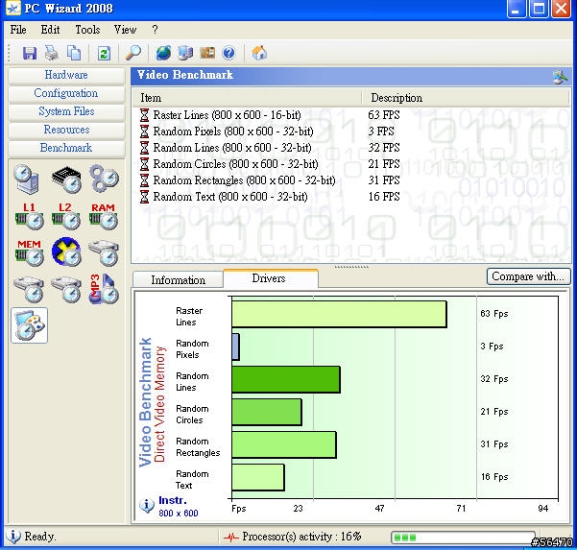
Task: Click the green Refresh toolbar icon
Action: point(104,53)
